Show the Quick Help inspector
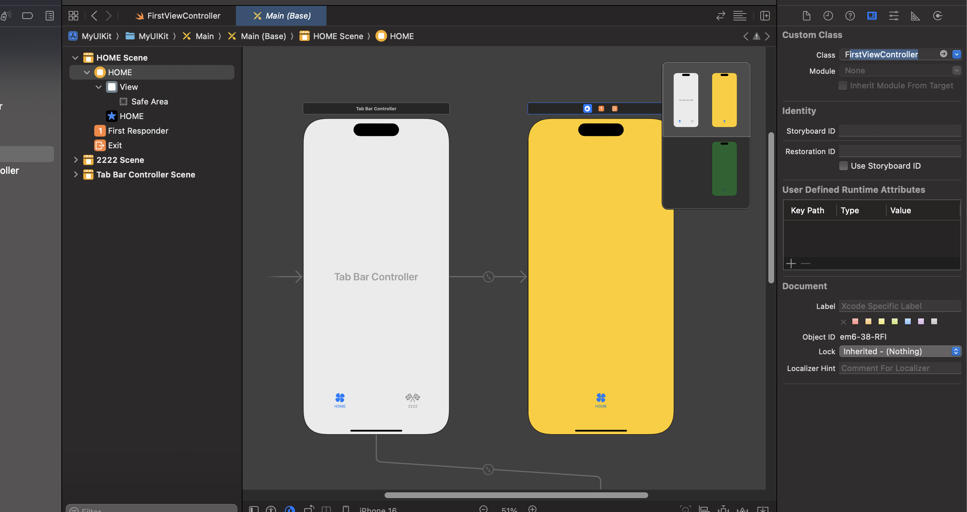 (850, 16)
